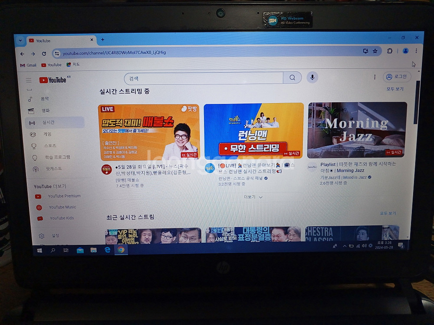The width and height of the screenshot is (434, 325).
Task: Open the YouTube hamburger guide menu
Action: pos(29,80)
